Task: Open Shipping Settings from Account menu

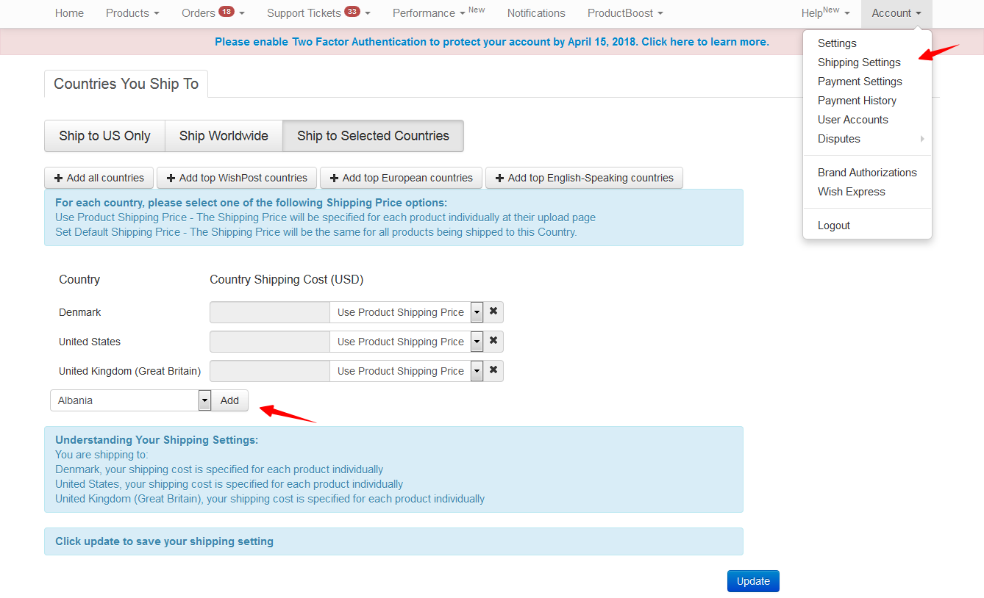Action: (x=859, y=62)
